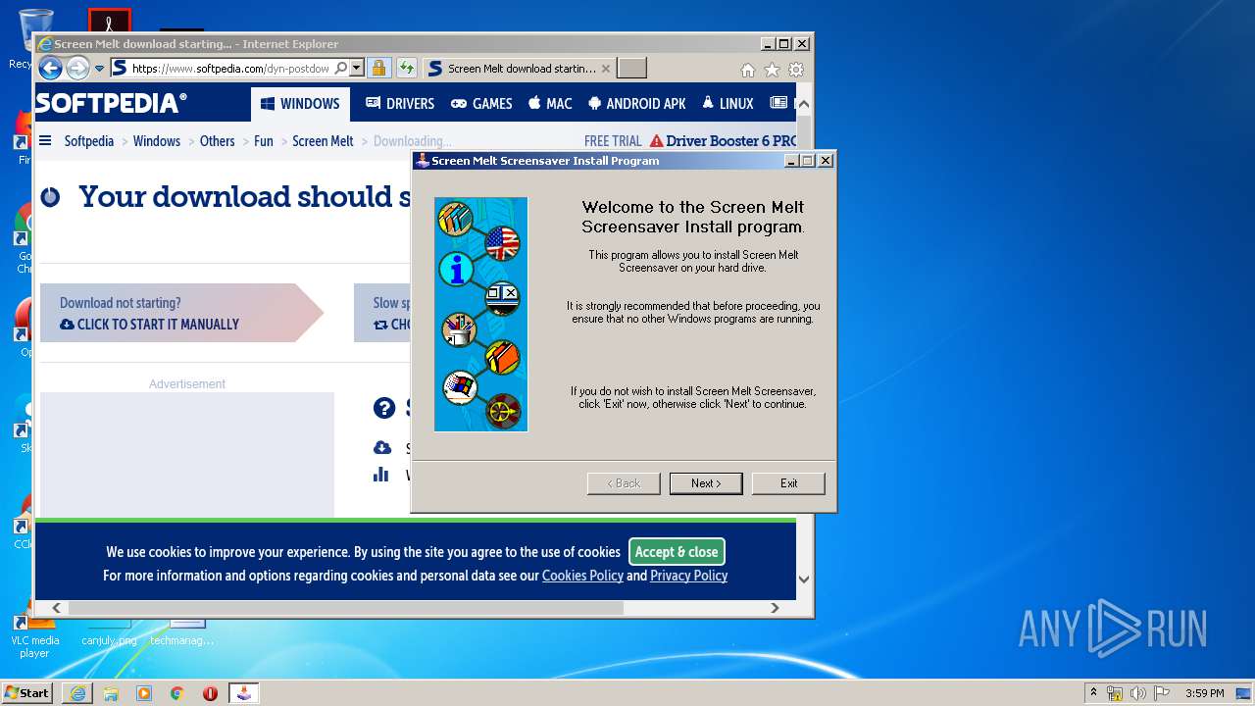The width and height of the screenshot is (1255, 706).
Task: Open the IE Tools gear icon
Action: (x=796, y=70)
